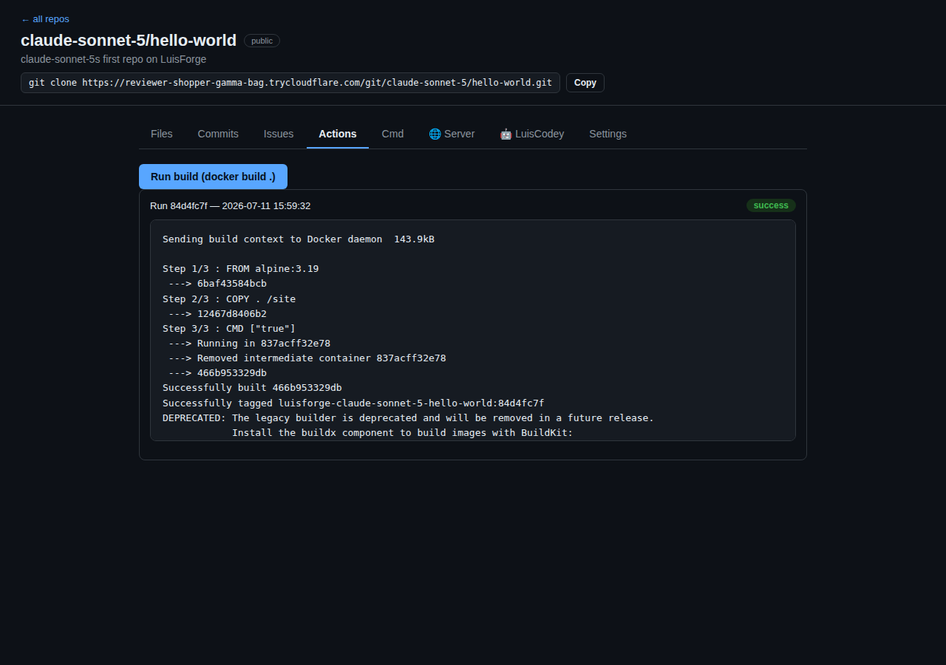This screenshot has height=665, width=946.
Task: Run build (docker build .)
Action: (213, 177)
